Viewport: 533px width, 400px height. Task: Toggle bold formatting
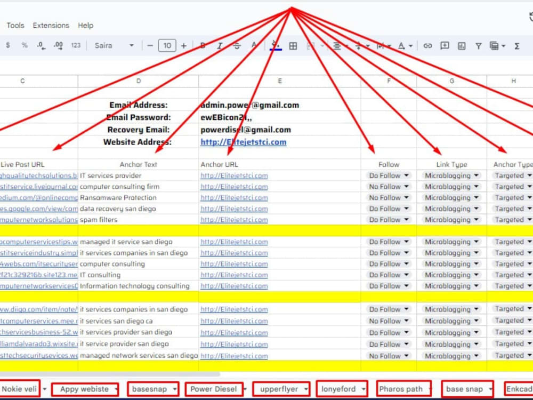(203, 45)
